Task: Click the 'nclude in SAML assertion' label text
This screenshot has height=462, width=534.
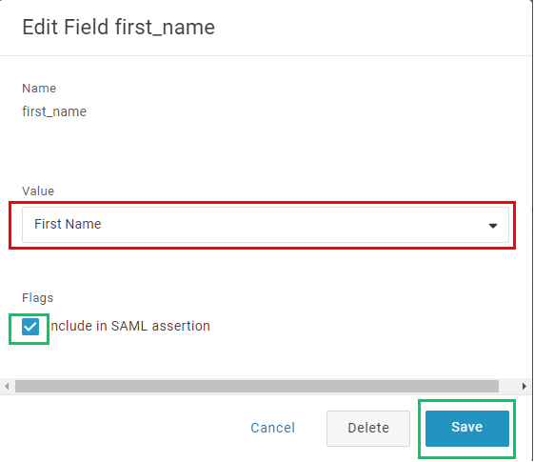Action: tap(130, 326)
